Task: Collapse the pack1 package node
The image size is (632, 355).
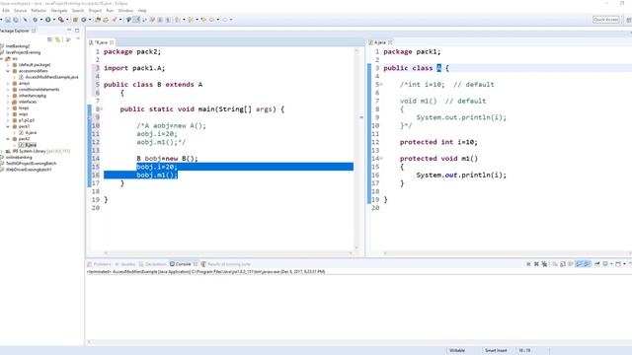Action: click(8, 126)
